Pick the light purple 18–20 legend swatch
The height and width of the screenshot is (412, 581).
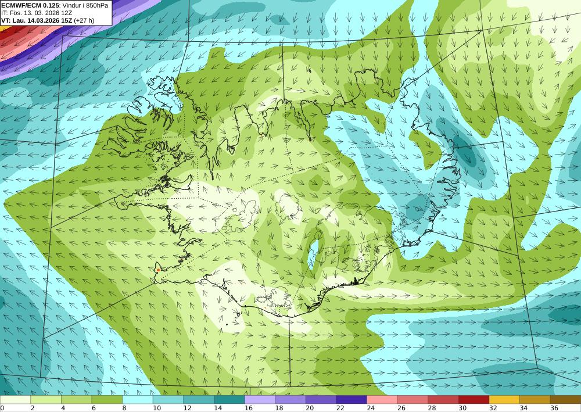click(290, 400)
